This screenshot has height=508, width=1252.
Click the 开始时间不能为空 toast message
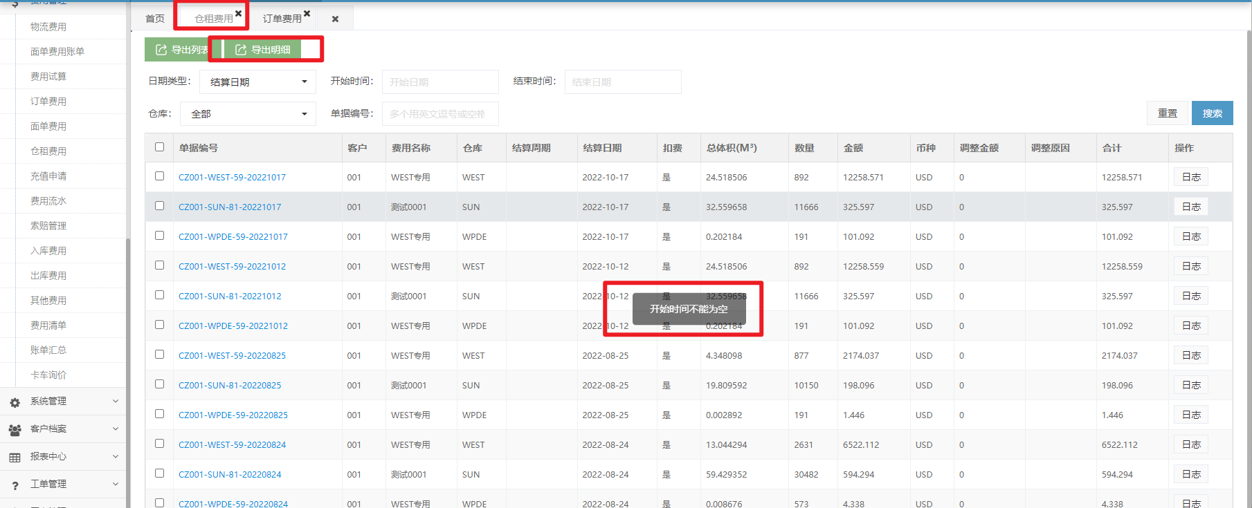tap(688, 309)
